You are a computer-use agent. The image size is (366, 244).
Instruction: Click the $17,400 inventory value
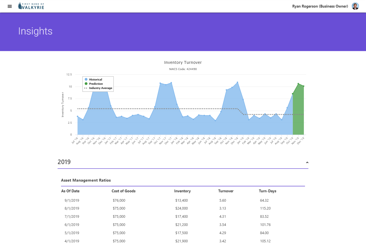[x=181, y=217]
